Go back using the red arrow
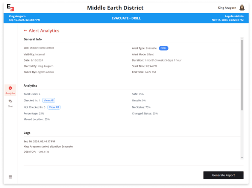252x188 pixels. coord(25,31)
